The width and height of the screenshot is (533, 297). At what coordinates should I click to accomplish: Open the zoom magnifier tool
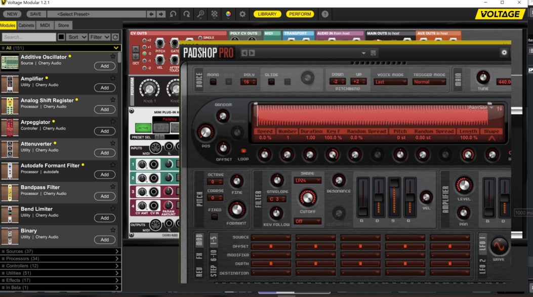[200, 14]
